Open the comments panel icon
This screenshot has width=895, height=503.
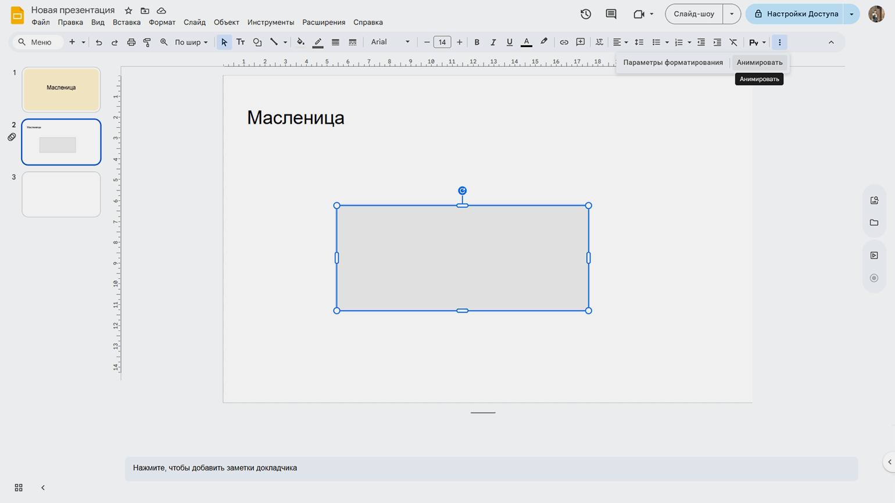click(x=611, y=14)
